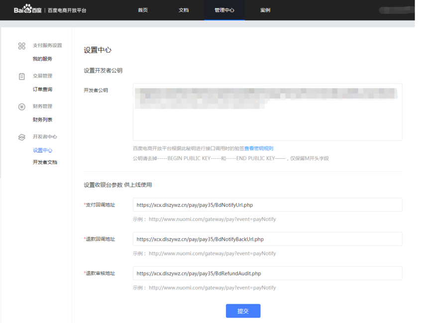The height and width of the screenshot is (323, 428).
Task: Click the BEGIN PUBLIC KEY hint text
Action: tap(231, 158)
